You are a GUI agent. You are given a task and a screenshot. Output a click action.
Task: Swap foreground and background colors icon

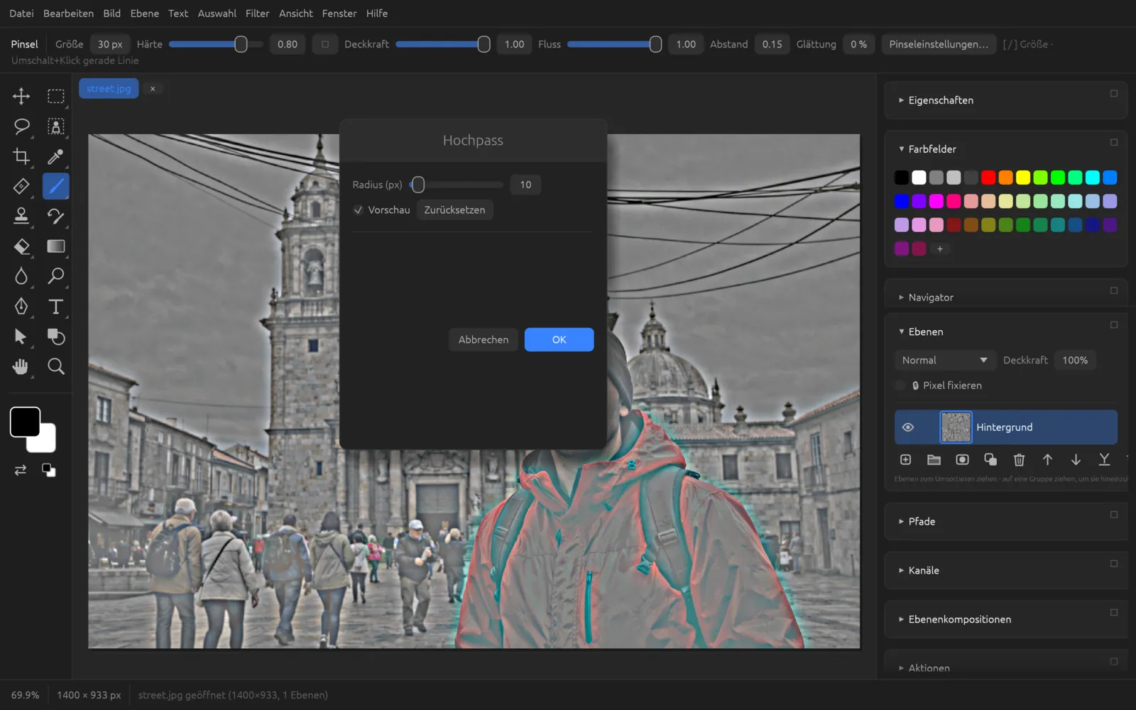click(x=21, y=470)
